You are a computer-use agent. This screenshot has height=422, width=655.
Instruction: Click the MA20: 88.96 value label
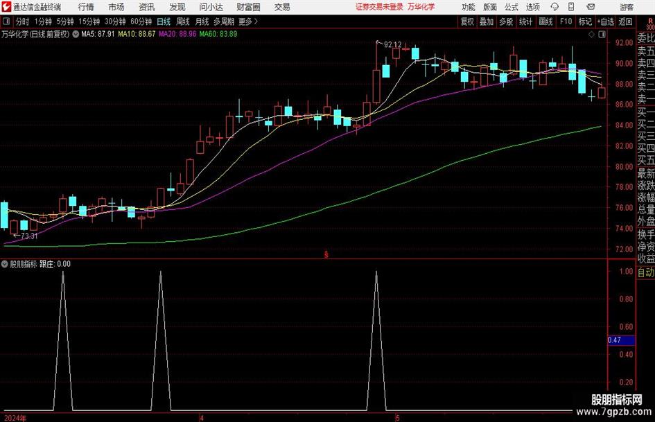coord(177,34)
